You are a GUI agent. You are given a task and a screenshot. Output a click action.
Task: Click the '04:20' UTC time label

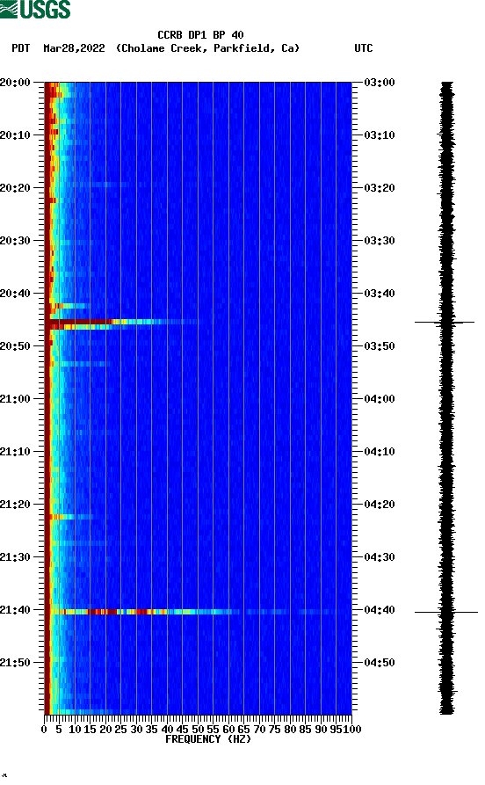380,505
